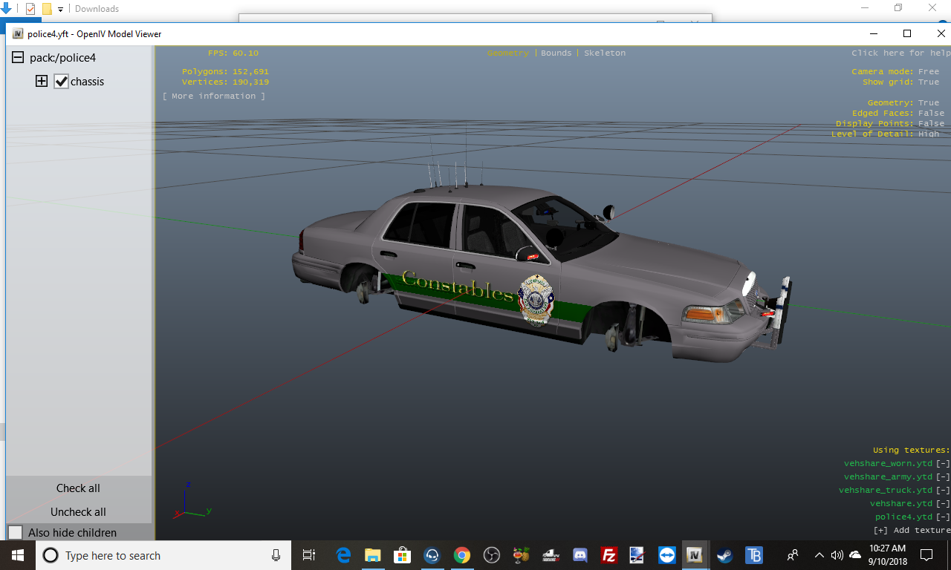The image size is (951, 570).
Task: Expand the chassis tree node
Action: (42, 82)
